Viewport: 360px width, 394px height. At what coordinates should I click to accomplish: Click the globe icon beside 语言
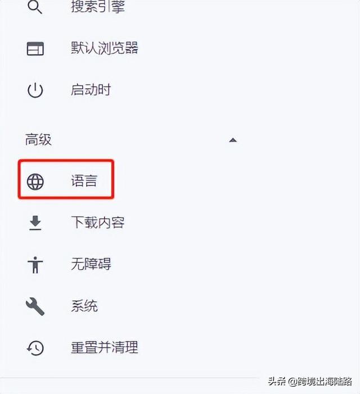pyautogui.click(x=35, y=182)
